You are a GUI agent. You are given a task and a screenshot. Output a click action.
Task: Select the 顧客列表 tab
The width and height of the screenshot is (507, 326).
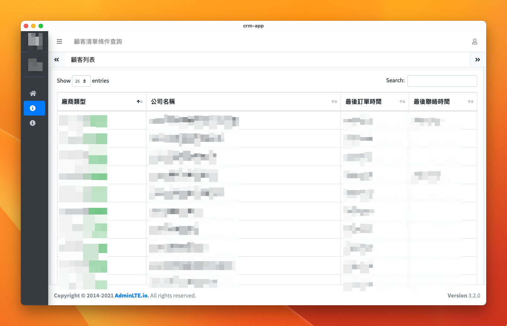tap(83, 60)
